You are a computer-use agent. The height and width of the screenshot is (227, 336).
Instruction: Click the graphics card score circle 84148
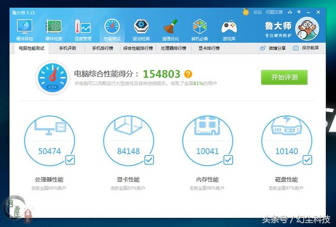(x=129, y=141)
